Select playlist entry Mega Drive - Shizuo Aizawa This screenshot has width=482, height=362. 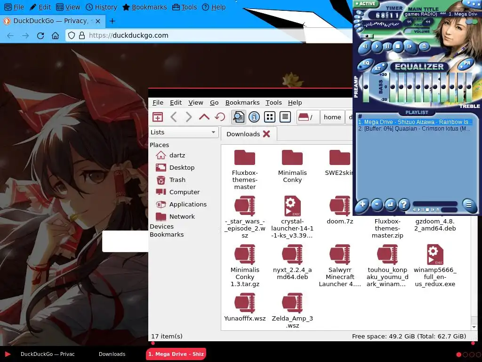point(415,122)
